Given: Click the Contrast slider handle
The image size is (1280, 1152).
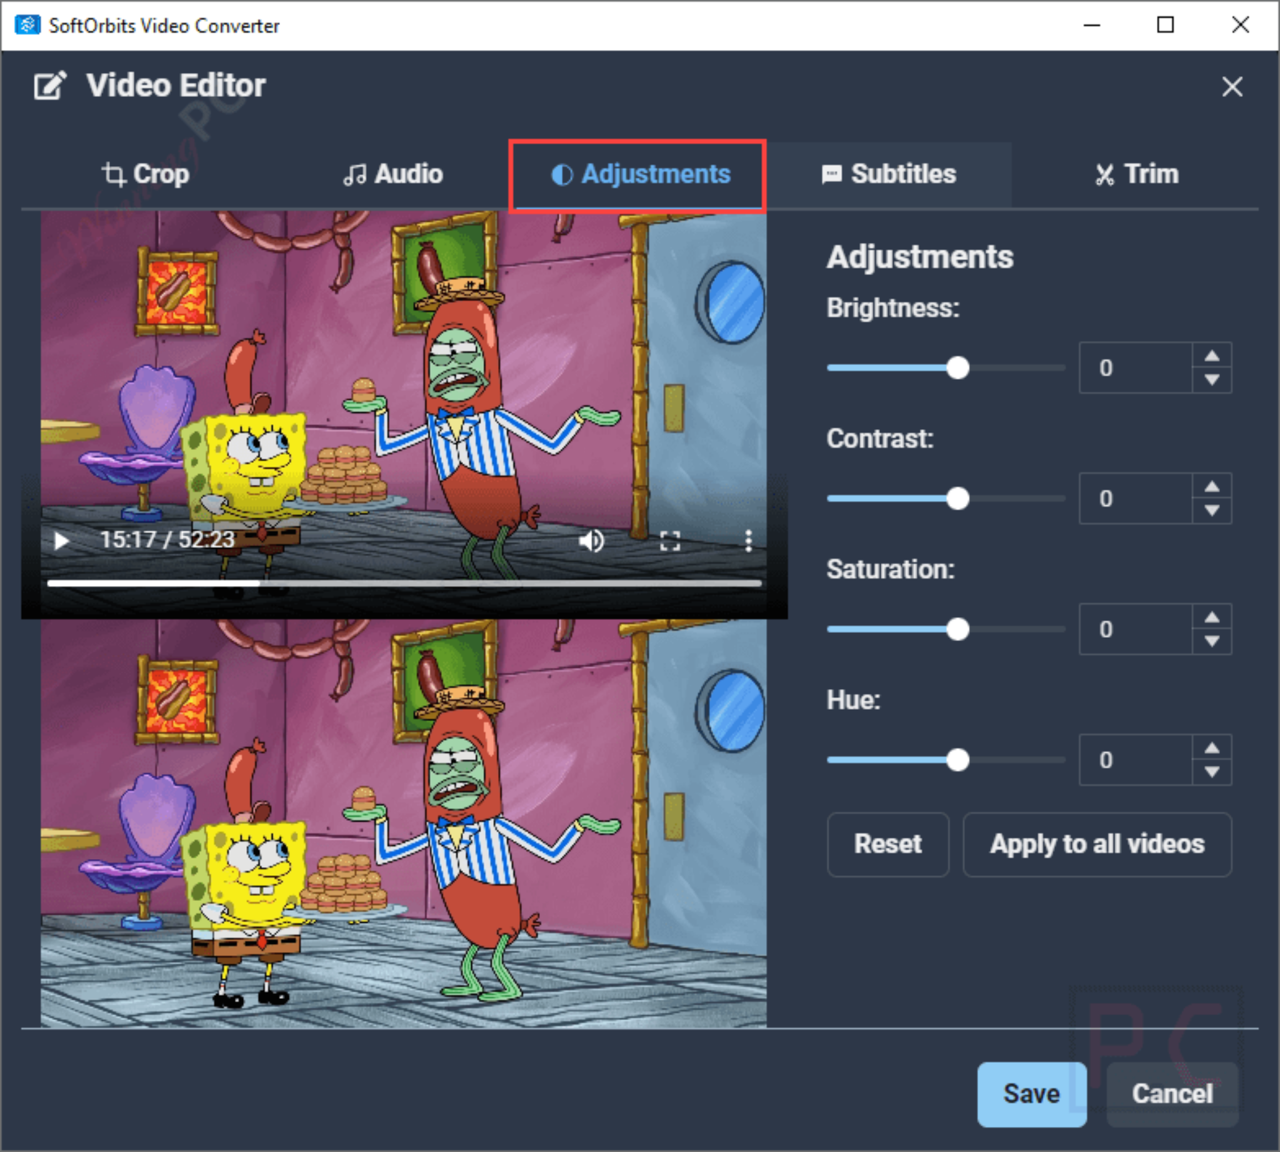Looking at the screenshot, I should coord(957,499).
